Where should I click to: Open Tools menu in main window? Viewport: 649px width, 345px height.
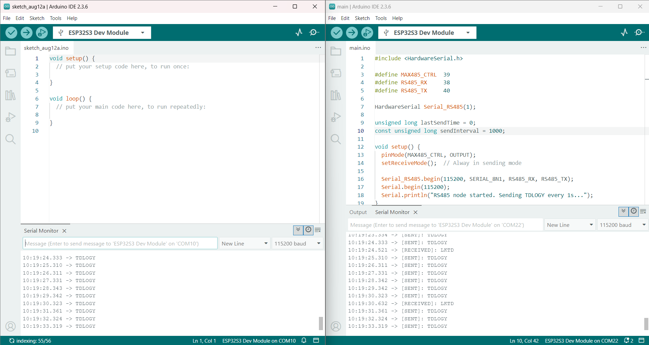coord(381,18)
